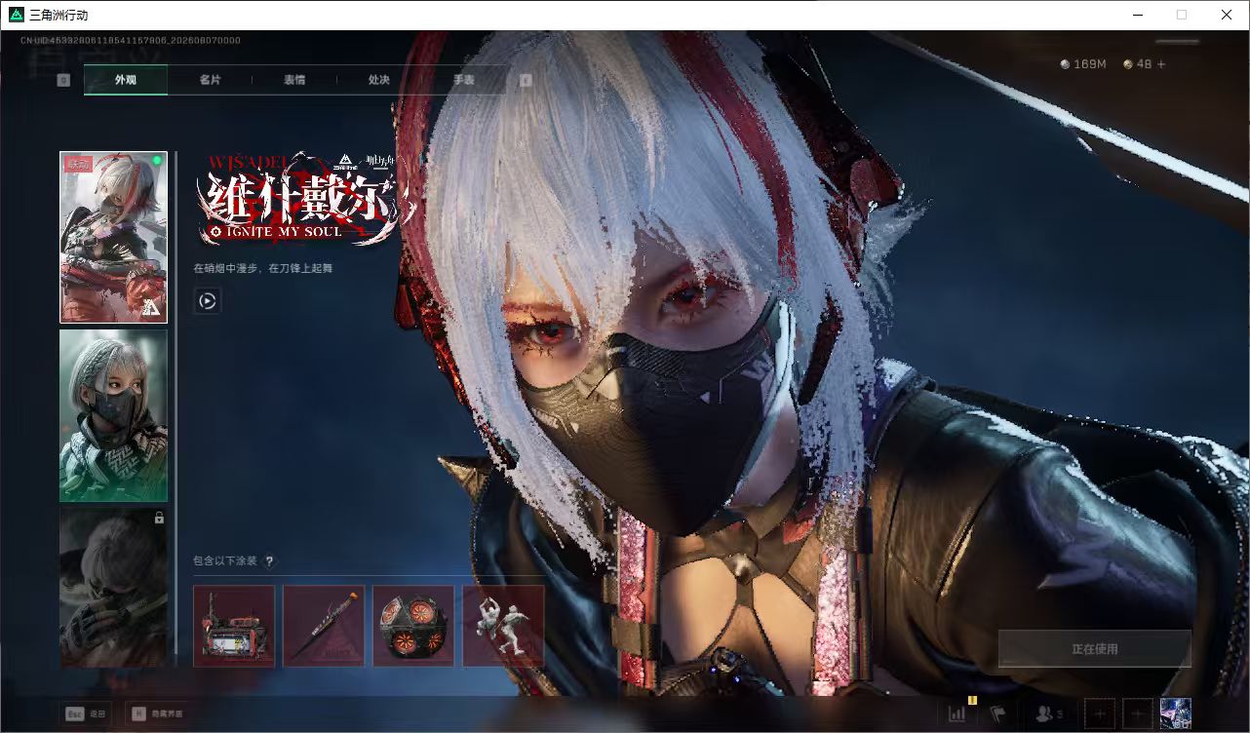Open the flag icon in bottom bar
The image size is (1250, 733).
pyautogui.click(x=997, y=714)
